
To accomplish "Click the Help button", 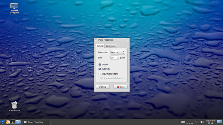I will pyautogui.click(x=103, y=87).
